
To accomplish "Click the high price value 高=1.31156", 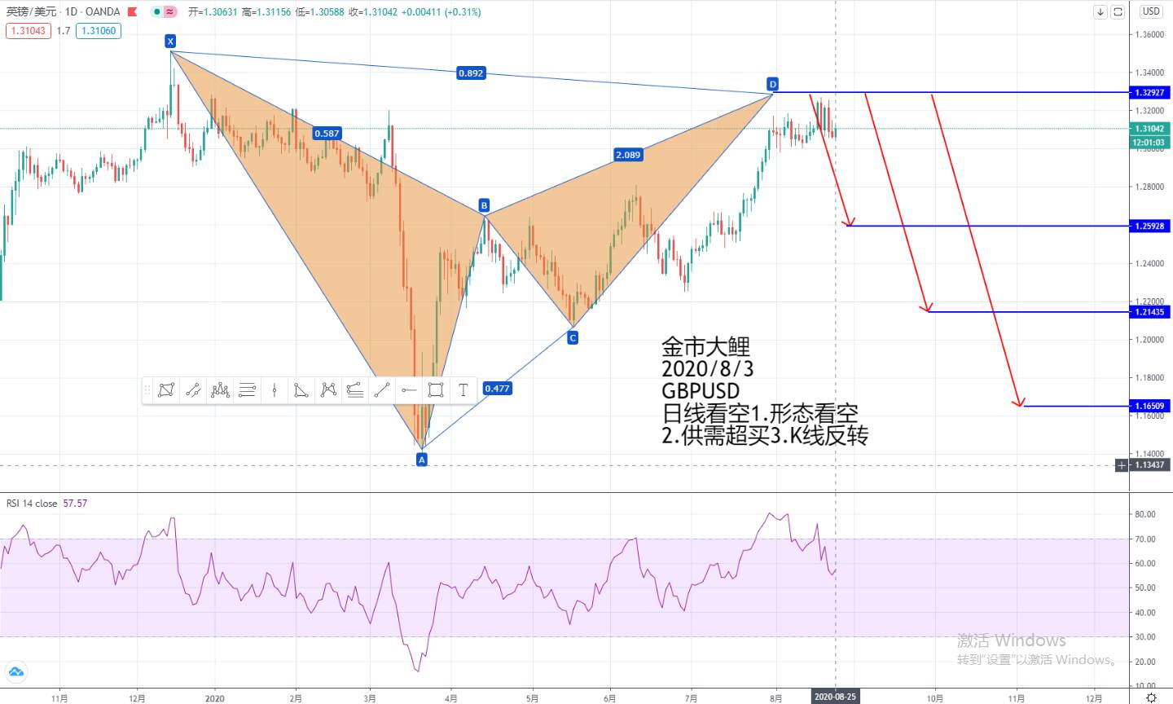I will tap(266, 12).
